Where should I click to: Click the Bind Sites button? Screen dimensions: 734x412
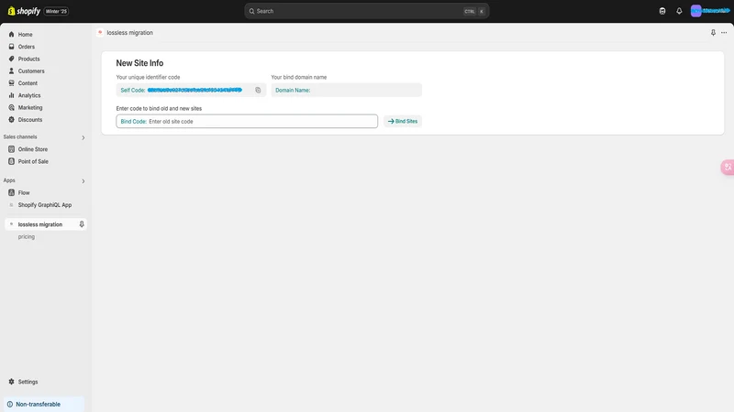403,121
